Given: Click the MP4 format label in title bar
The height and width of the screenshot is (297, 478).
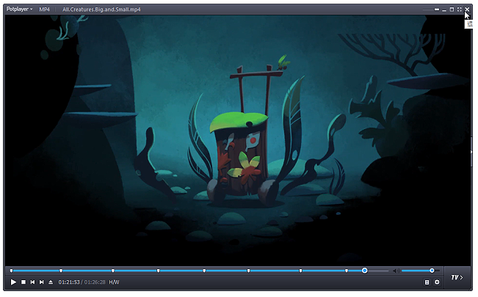Looking at the screenshot, I should (44, 10).
